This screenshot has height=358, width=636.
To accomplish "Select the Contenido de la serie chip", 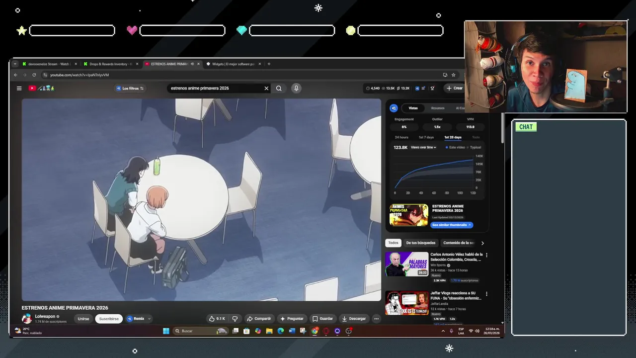I will 459,243.
